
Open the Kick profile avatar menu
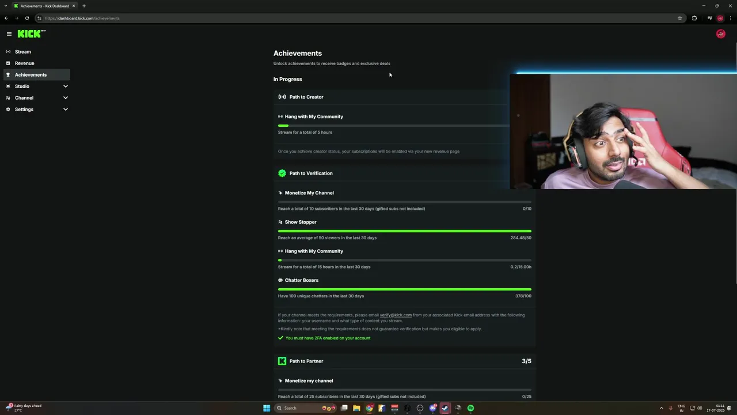(720, 34)
